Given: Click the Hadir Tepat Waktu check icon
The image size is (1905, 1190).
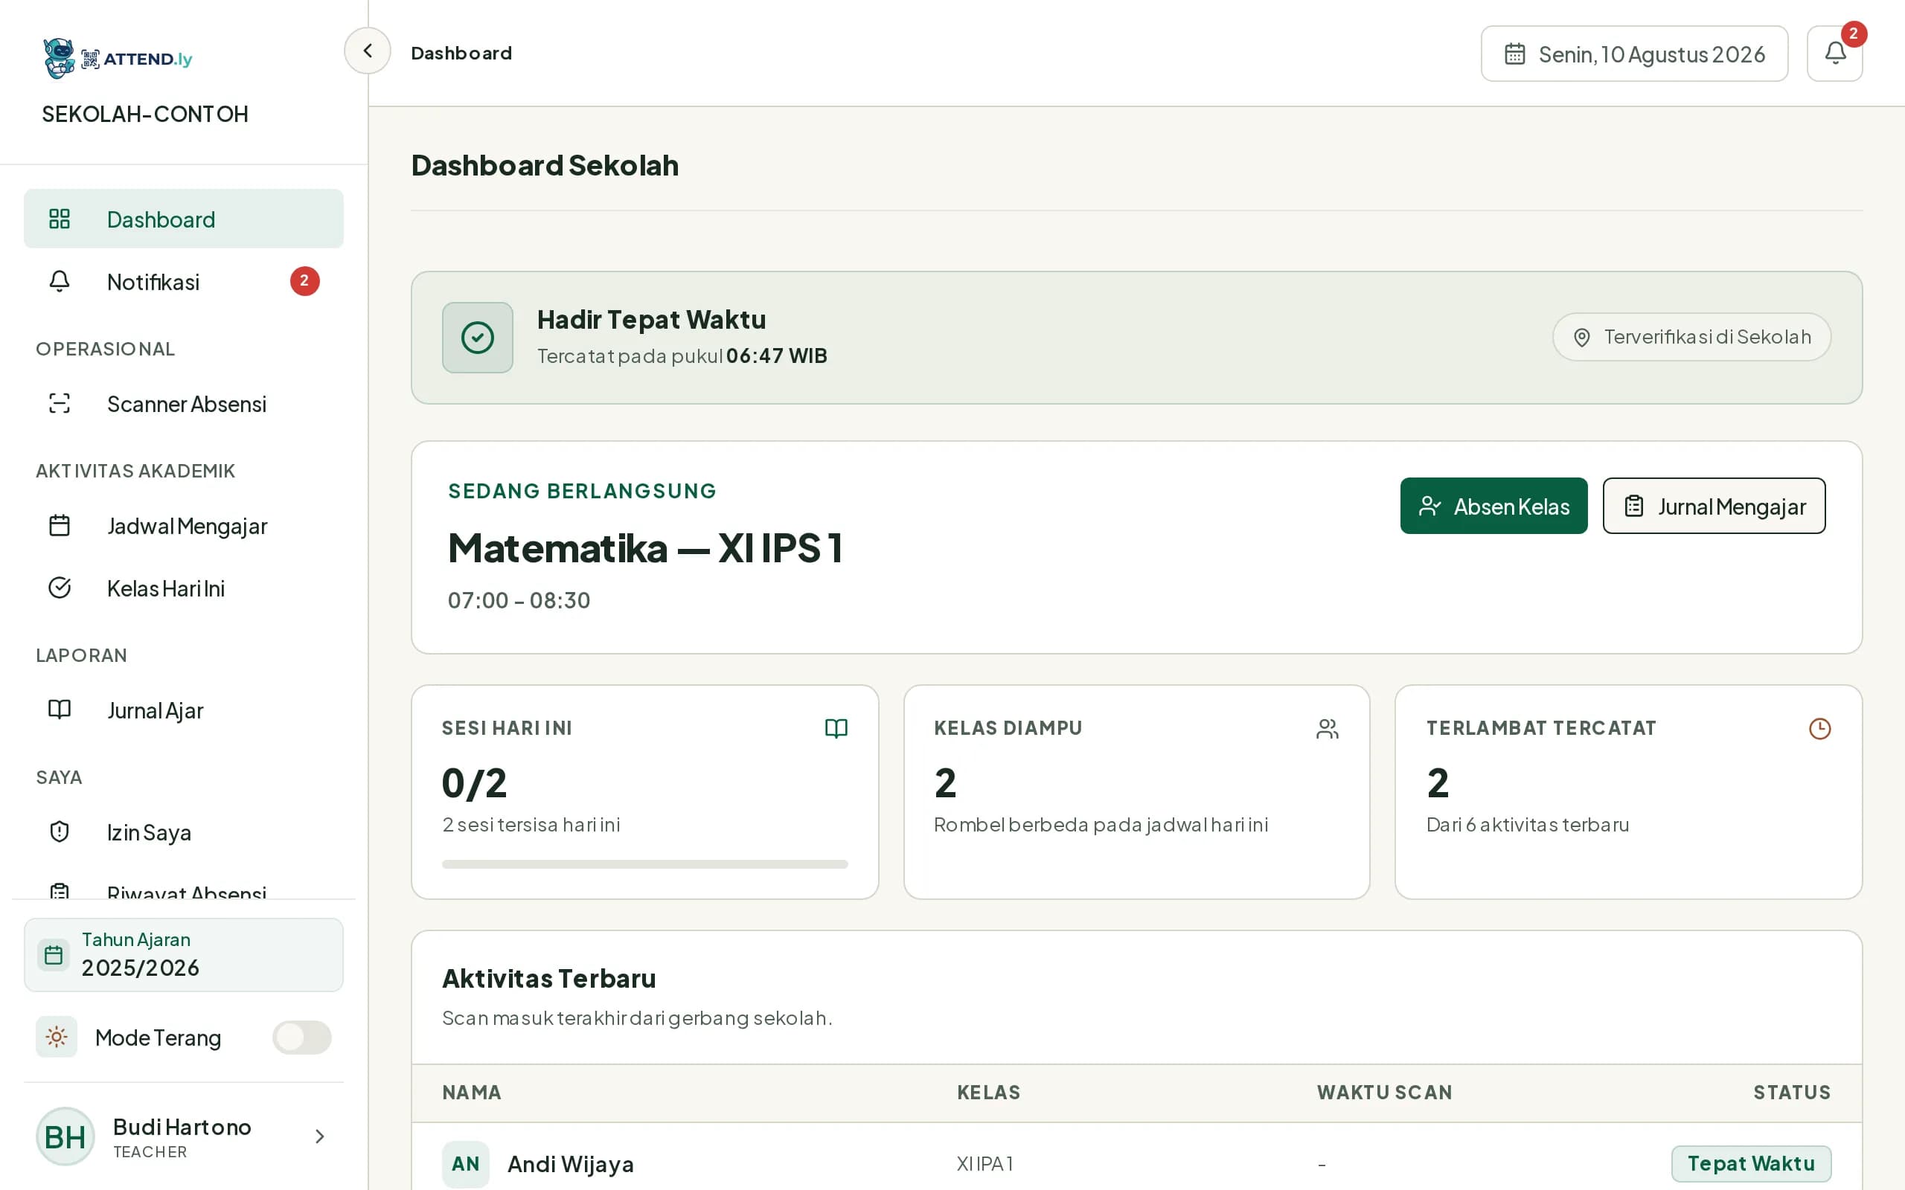Looking at the screenshot, I should [x=478, y=338].
